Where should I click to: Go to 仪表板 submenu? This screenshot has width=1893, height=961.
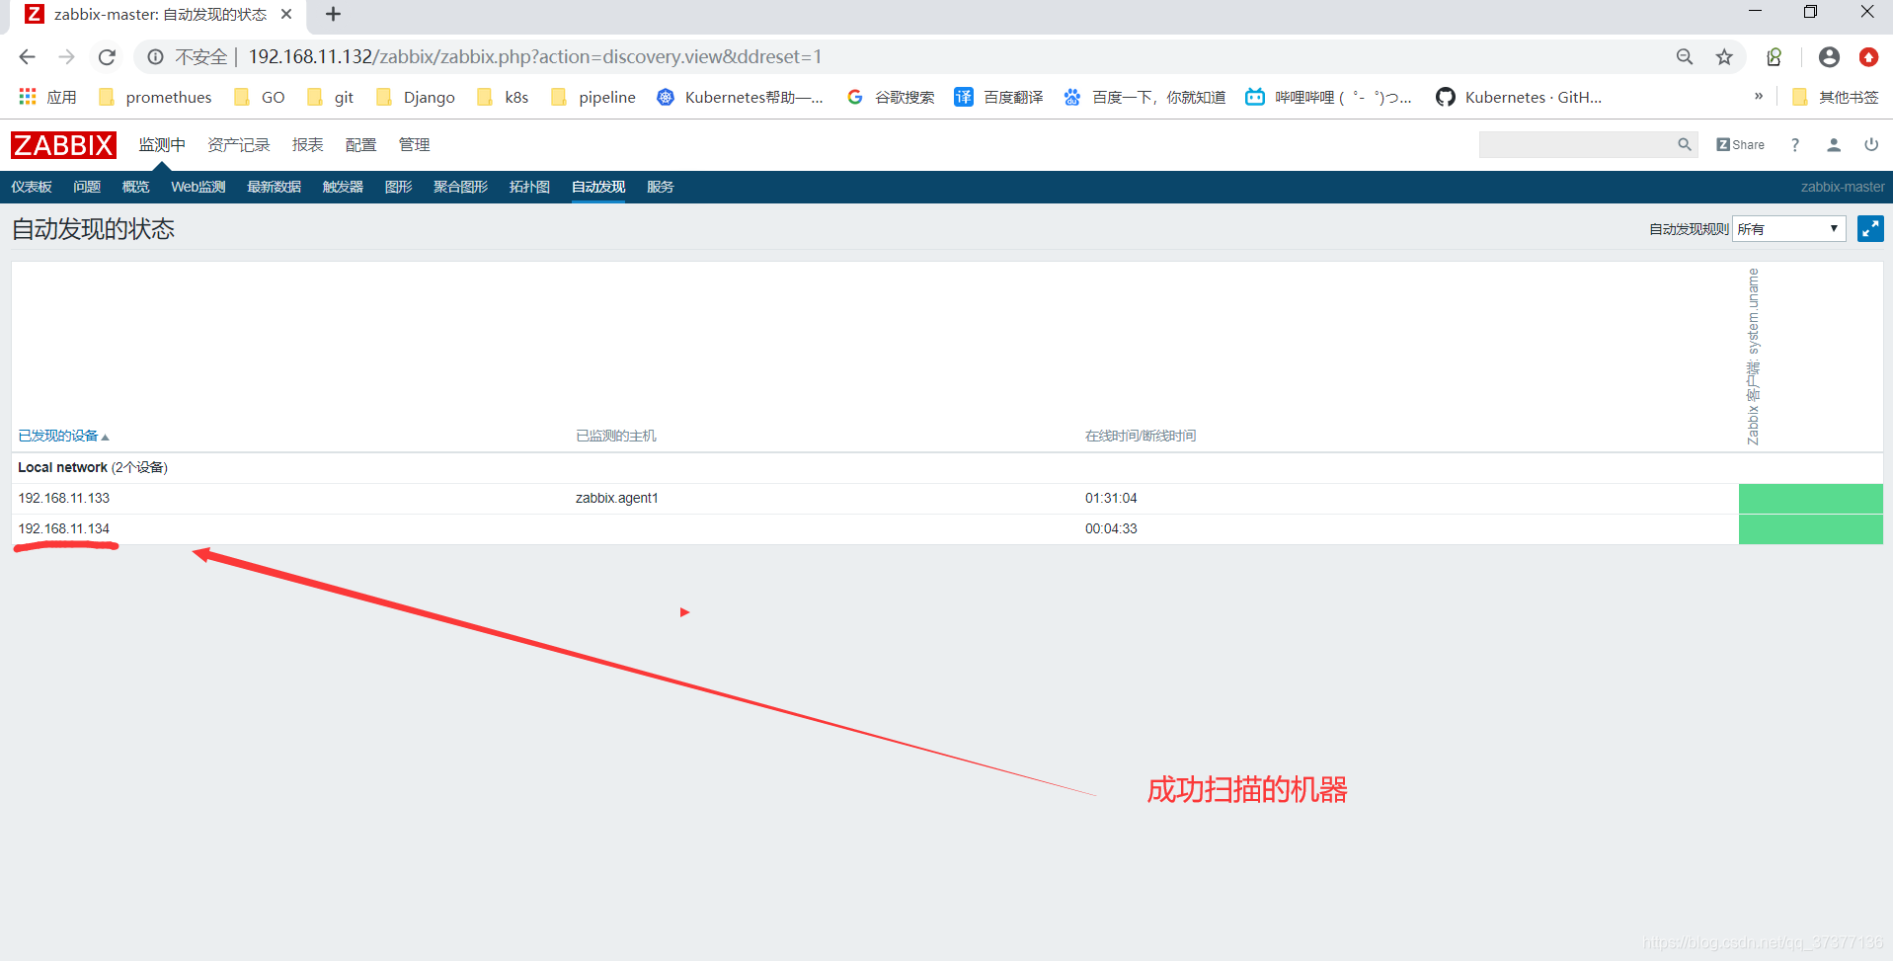32,187
